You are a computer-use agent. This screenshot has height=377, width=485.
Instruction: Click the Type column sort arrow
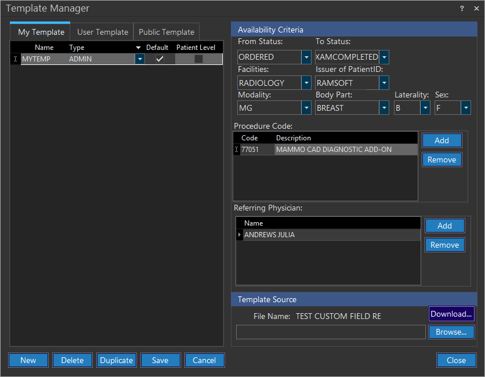click(x=138, y=48)
